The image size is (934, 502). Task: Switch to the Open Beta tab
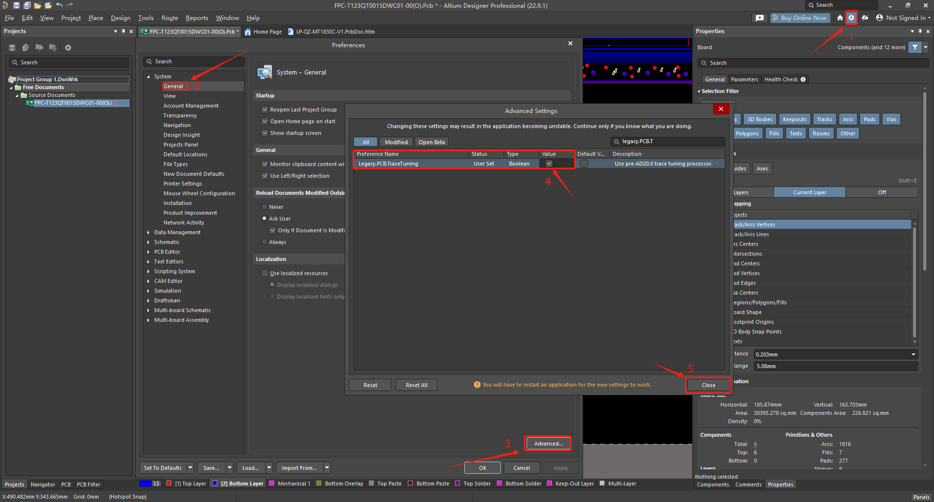(432, 142)
